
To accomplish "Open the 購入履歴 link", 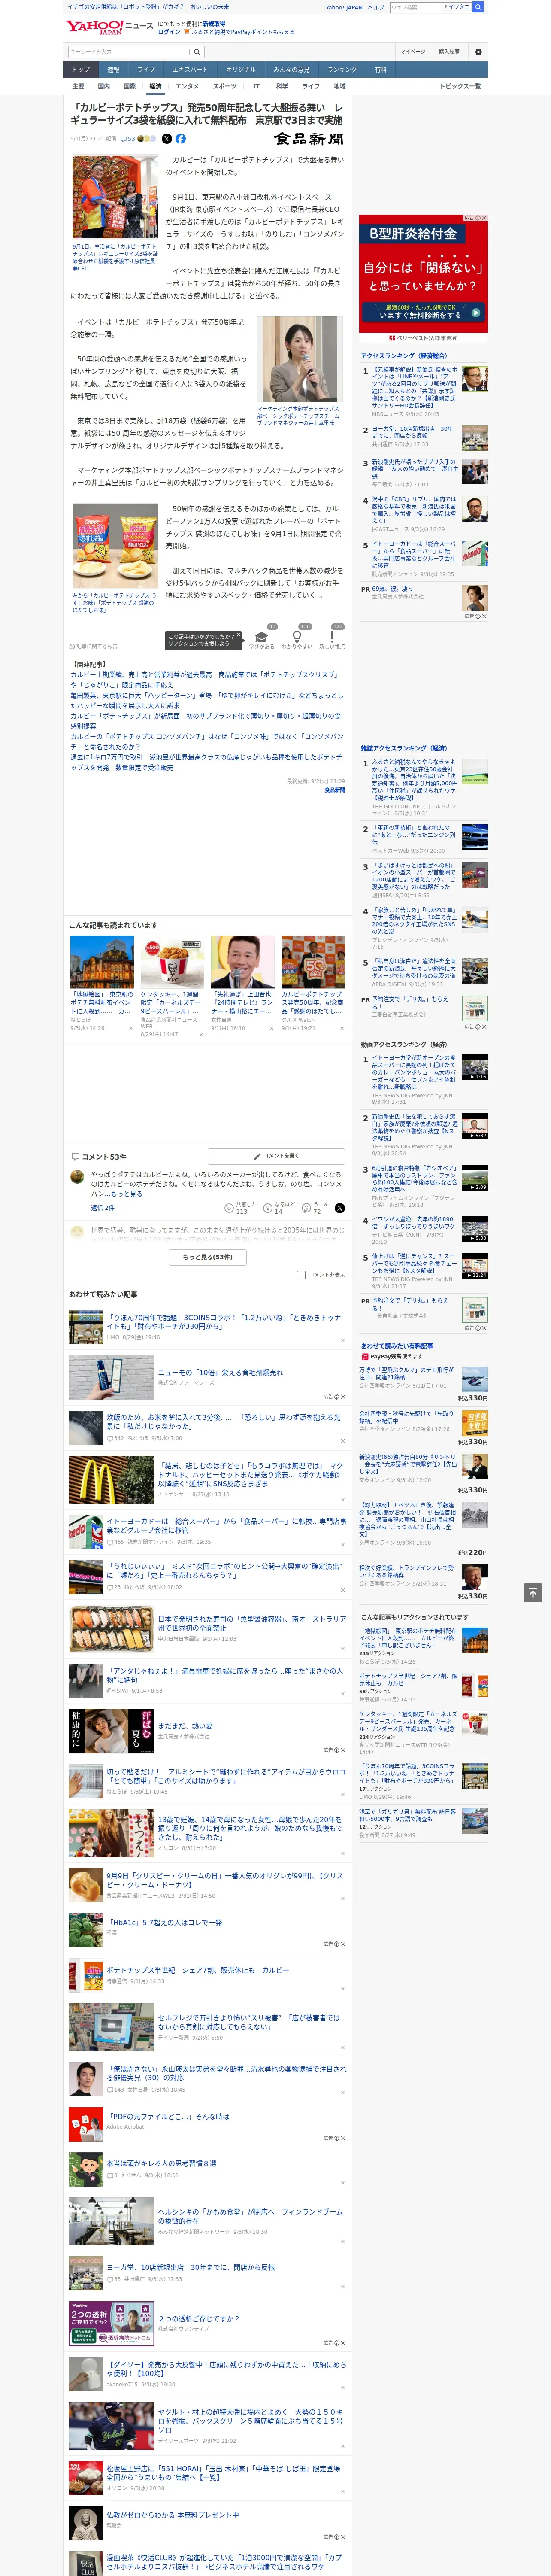I will 449,51.
